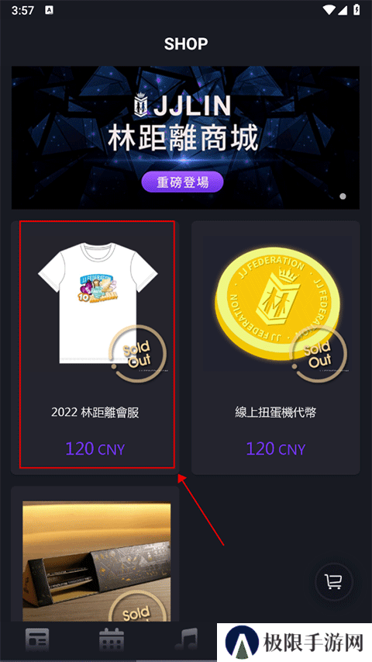Open the boxed set product image
The width and height of the screenshot is (372, 662).
click(97, 561)
